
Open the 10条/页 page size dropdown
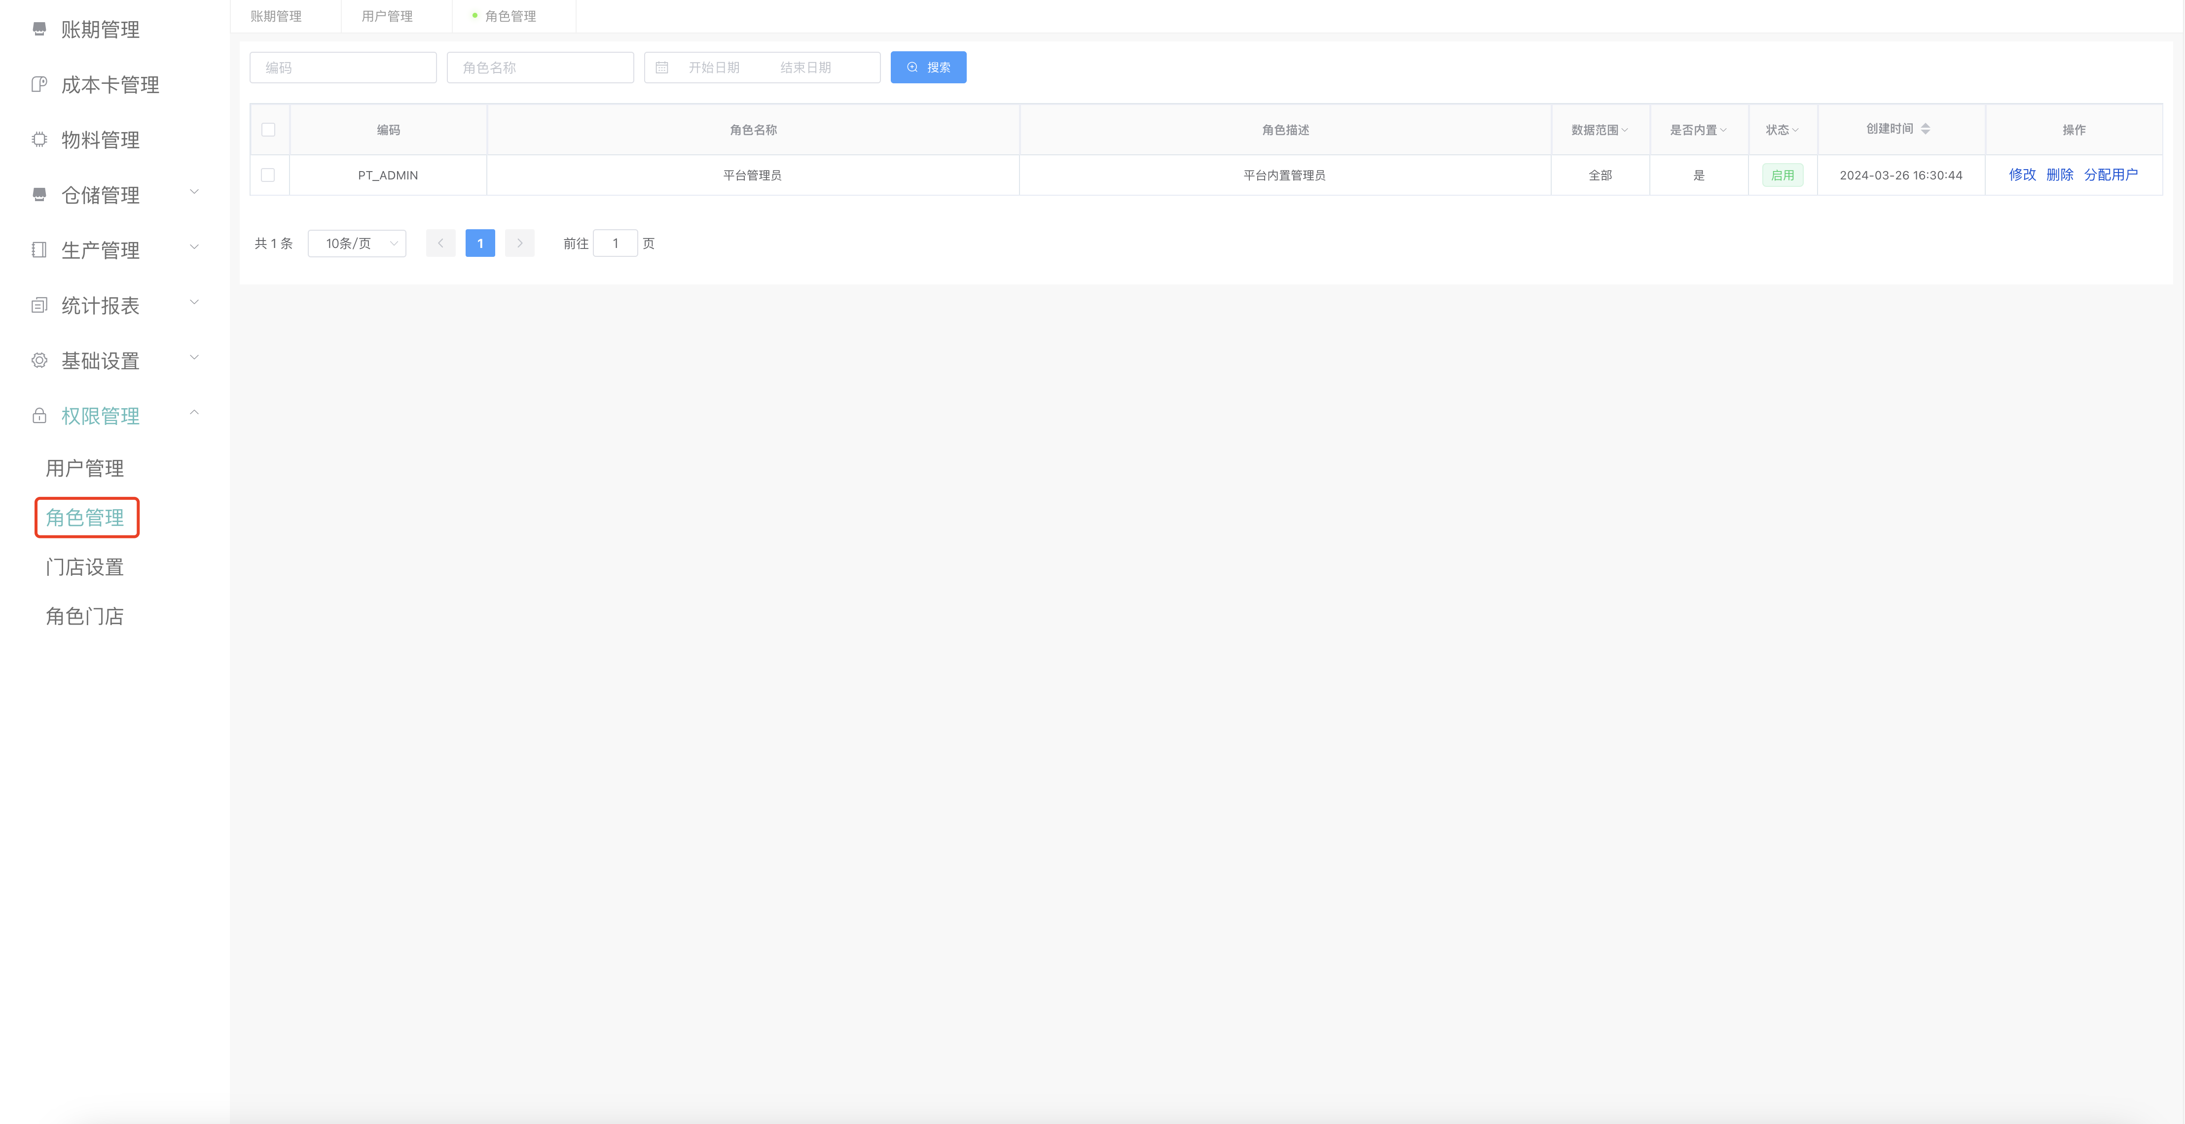click(x=357, y=243)
